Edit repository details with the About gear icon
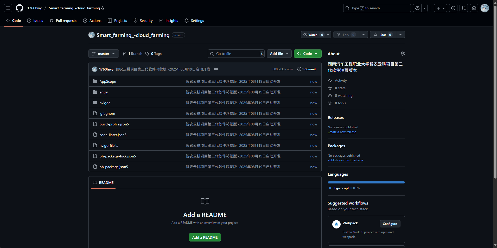 click(x=403, y=54)
